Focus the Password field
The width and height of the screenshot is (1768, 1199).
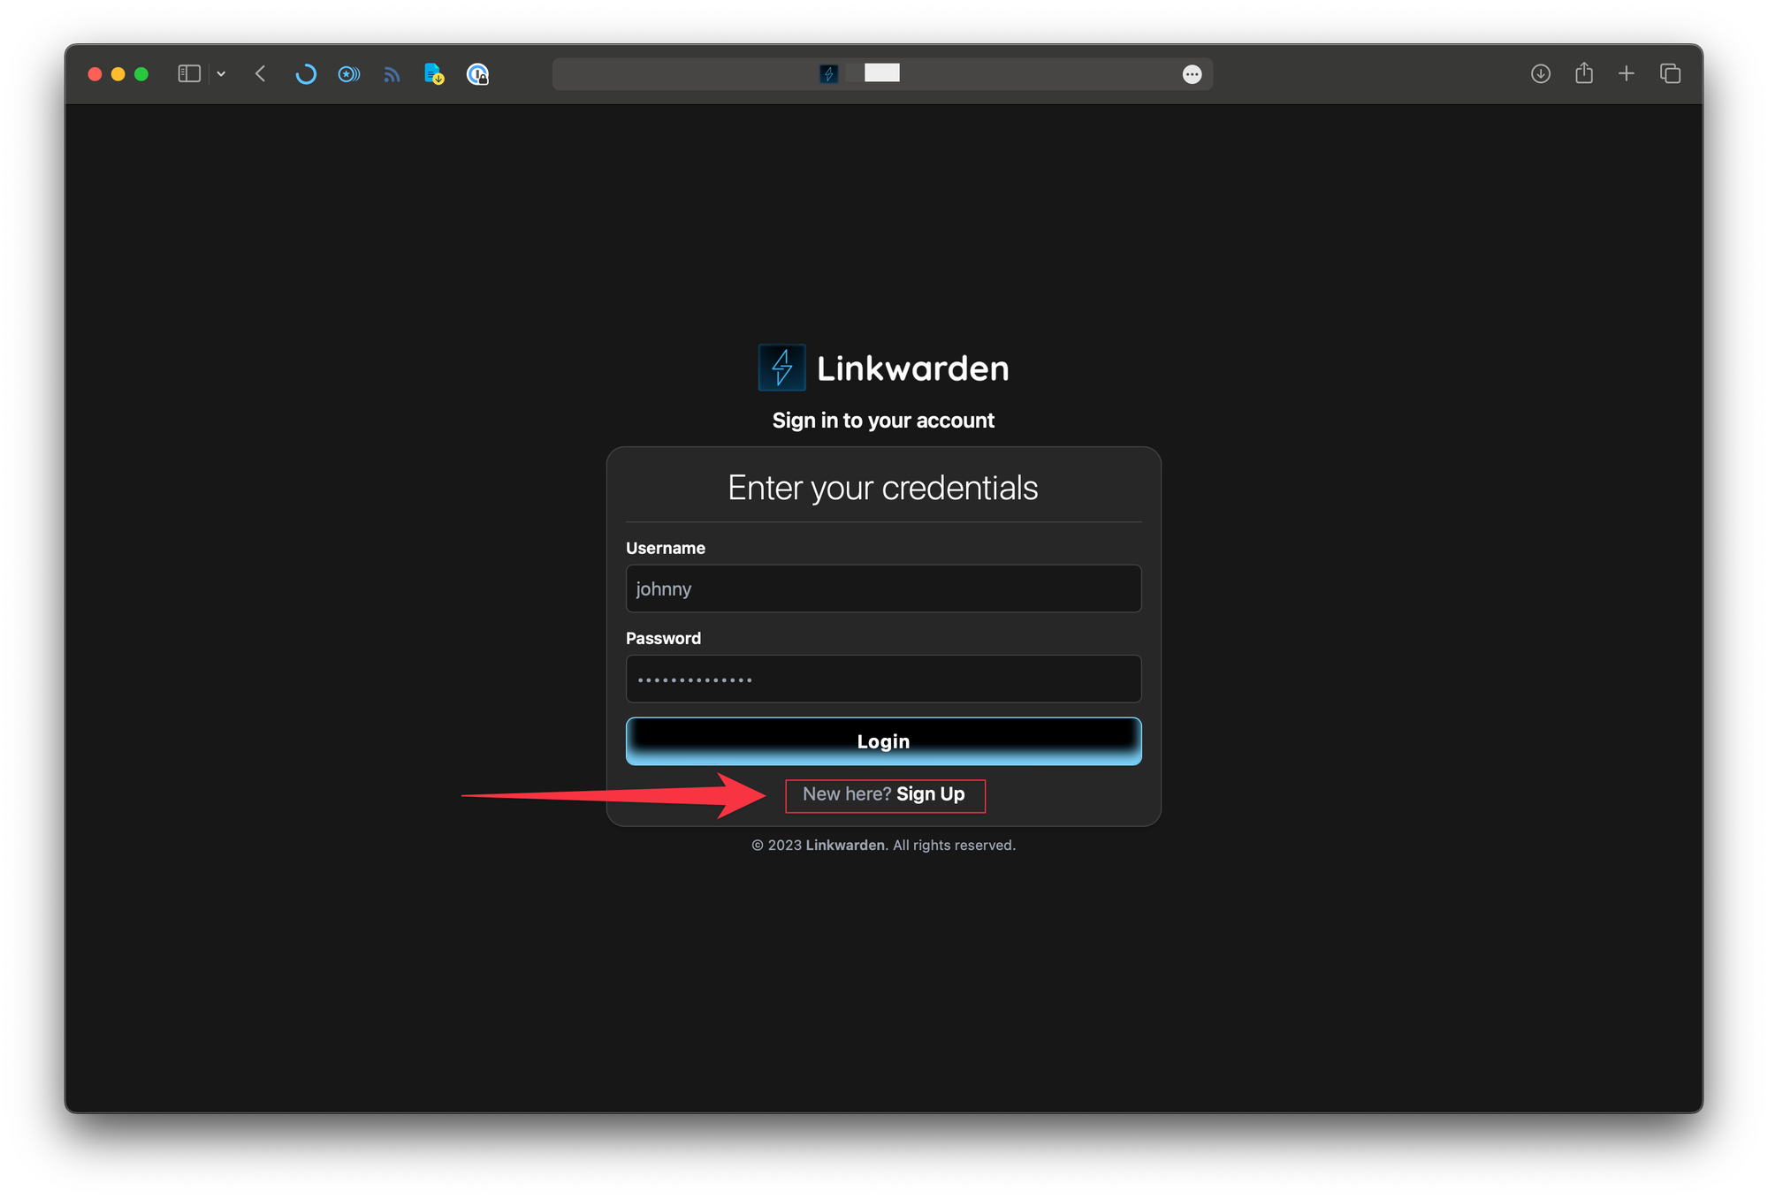[883, 679]
